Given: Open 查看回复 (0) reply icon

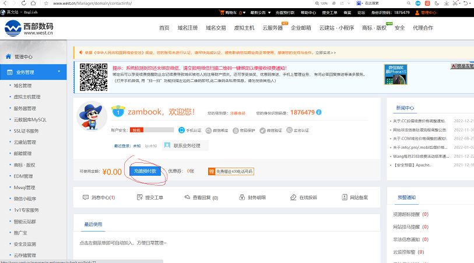Looking at the screenshot, I should click(187, 197).
